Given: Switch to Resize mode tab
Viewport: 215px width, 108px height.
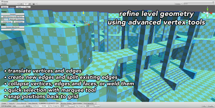Looking at the screenshot, I should pyautogui.click(x=5, y=7).
